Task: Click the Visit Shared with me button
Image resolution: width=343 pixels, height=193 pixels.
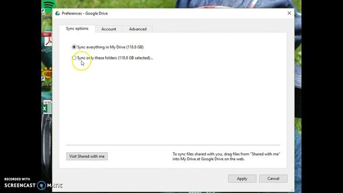Action: [x=87, y=156]
